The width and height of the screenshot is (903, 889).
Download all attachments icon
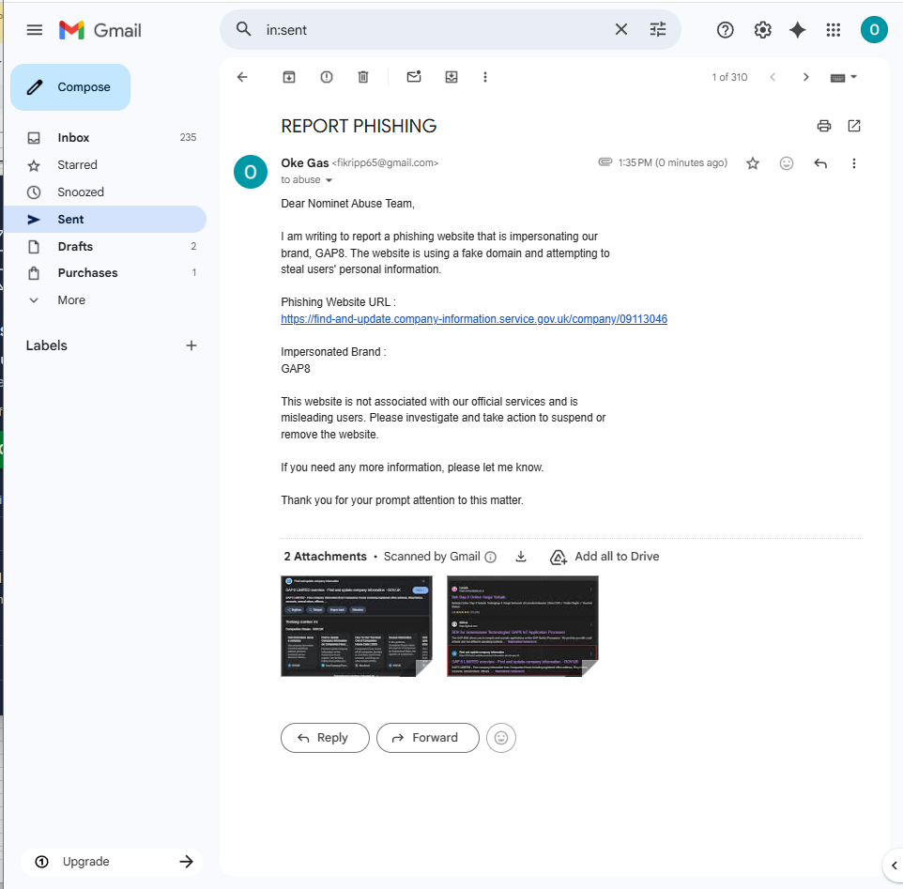coord(521,556)
